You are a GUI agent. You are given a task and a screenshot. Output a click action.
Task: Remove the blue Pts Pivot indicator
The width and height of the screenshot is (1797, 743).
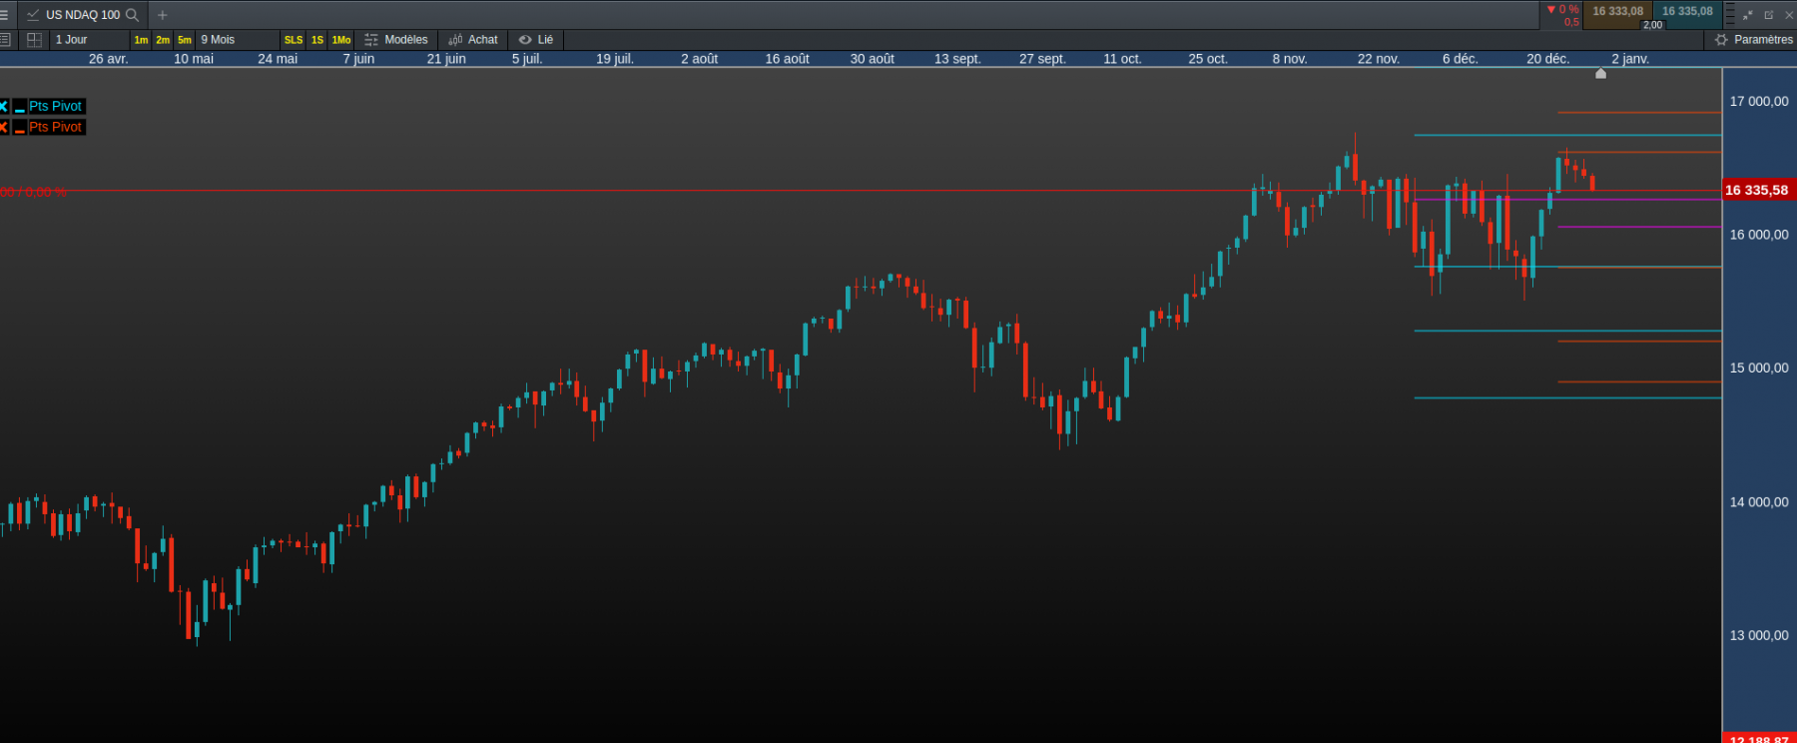[x=4, y=107]
